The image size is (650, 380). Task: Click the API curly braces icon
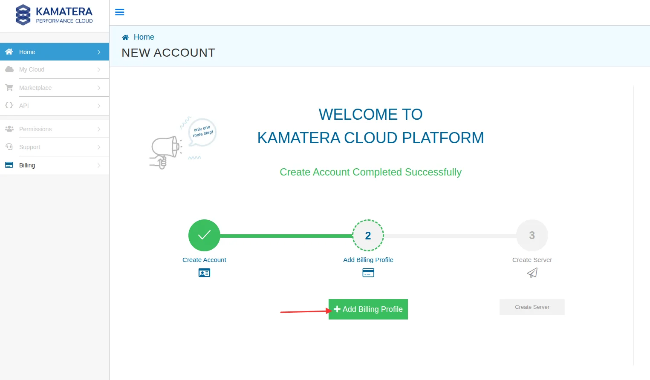(x=9, y=105)
